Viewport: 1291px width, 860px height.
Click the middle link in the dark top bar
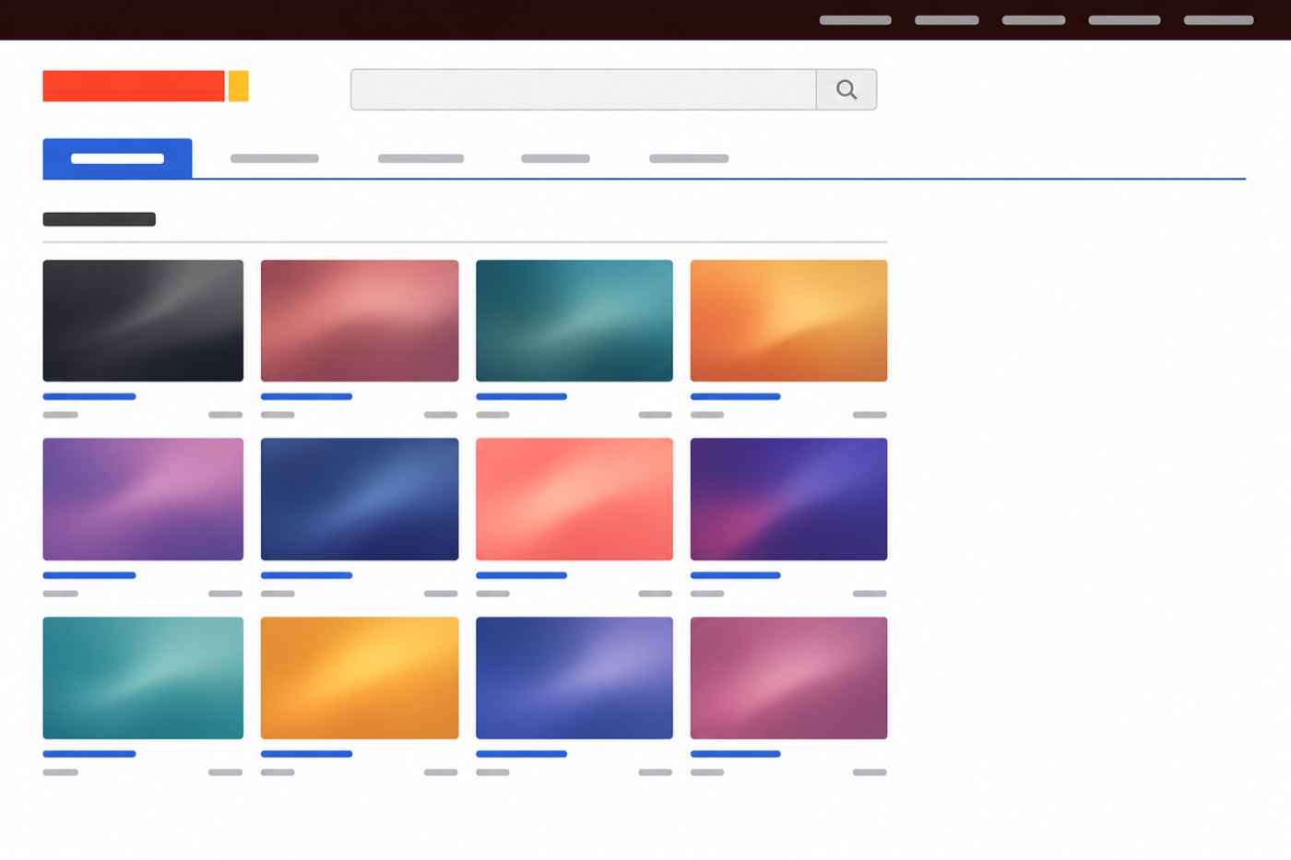pyautogui.click(x=1034, y=19)
